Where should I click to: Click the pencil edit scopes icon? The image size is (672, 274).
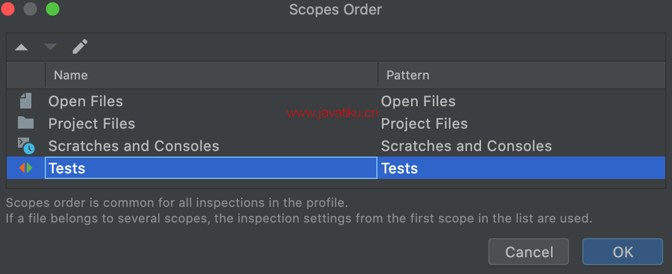pos(80,47)
